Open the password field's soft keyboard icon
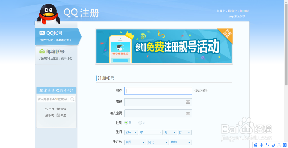Image resolution: width=288 pixels, height=148 pixels. click(188, 102)
